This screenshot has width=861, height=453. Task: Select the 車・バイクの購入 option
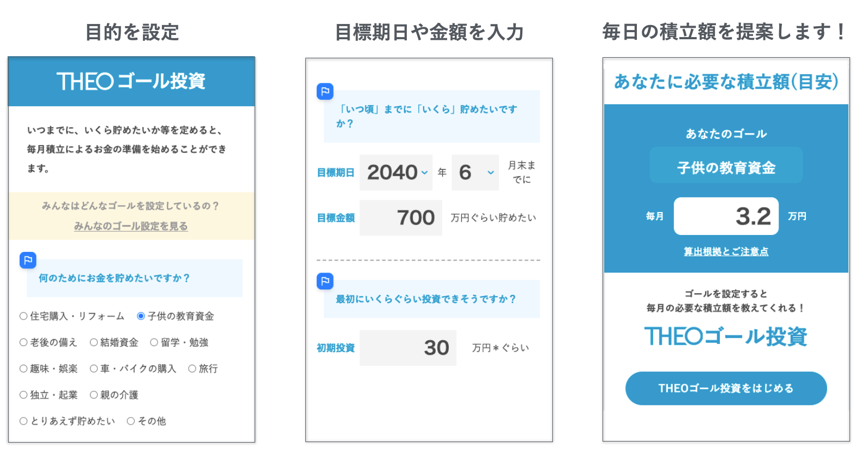coord(94,369)
